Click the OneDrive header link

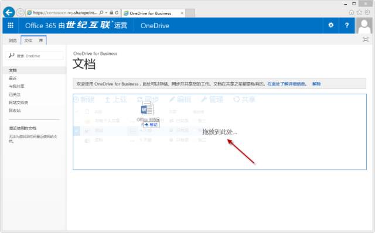point(155,26)
